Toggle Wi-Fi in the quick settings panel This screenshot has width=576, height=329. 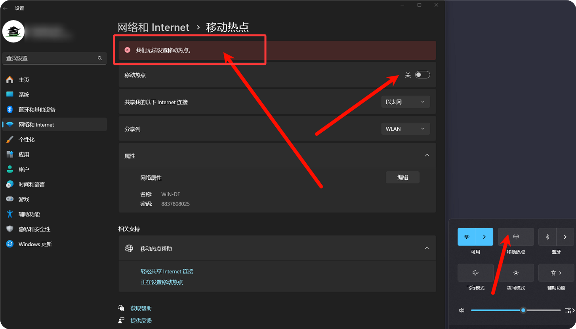pyautogui.click(x=466, y=237)
